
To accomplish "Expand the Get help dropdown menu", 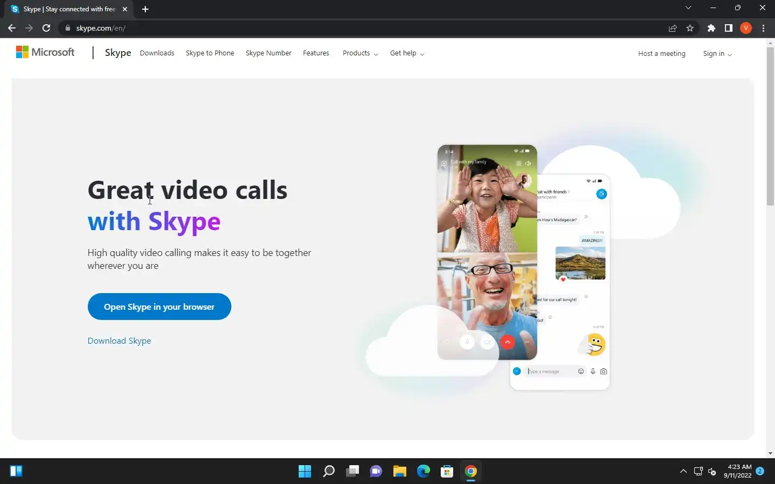I will click(x=407, y=53).
